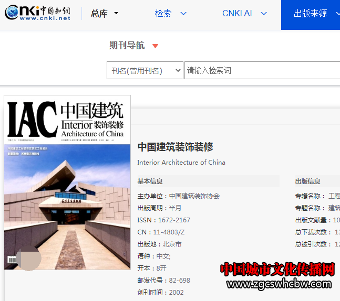Click inside the 请输入检索词 search box
Image resolution: width=340 pixels, height=301 pixels.
pyautogui.click(x=262, y=70)
